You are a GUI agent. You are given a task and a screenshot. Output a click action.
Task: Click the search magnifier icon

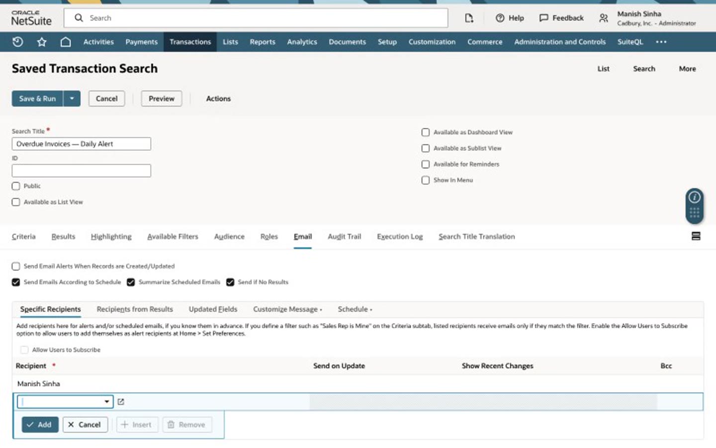(x=79, y=18)
